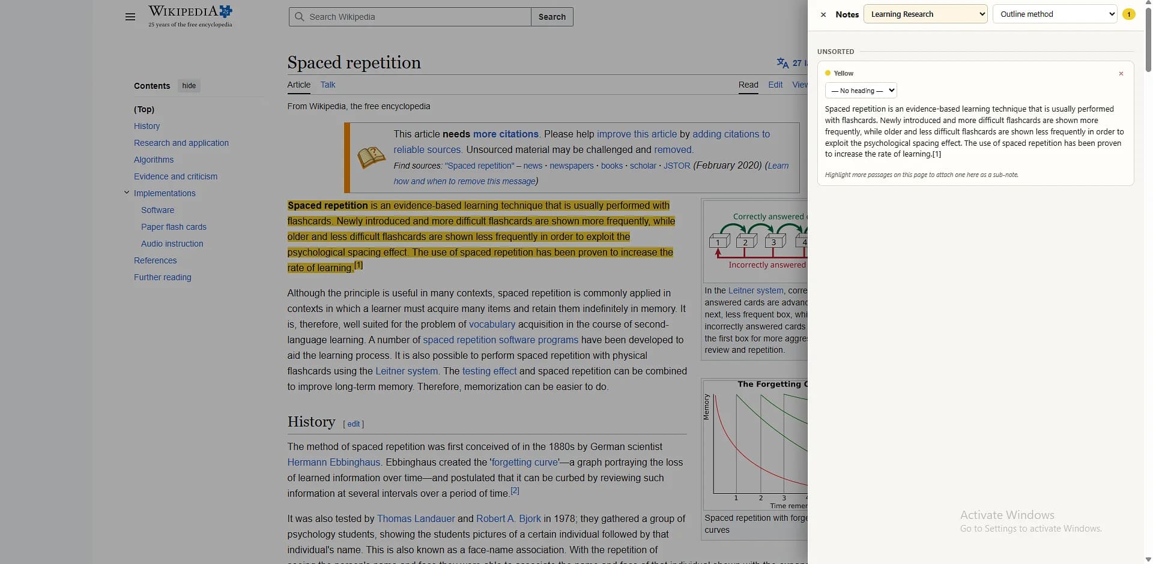Go to Implementations in contents

(165, 193)
